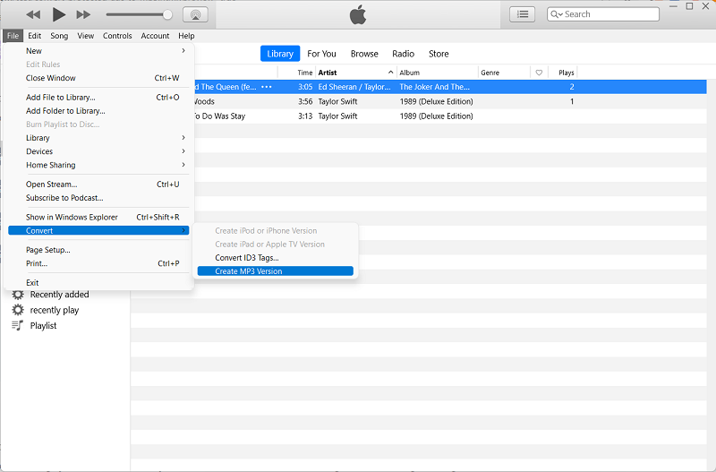The image size is (716, 472).
Task: Click the heart column header
Action: pyautogui.click(x=539, y=73)
